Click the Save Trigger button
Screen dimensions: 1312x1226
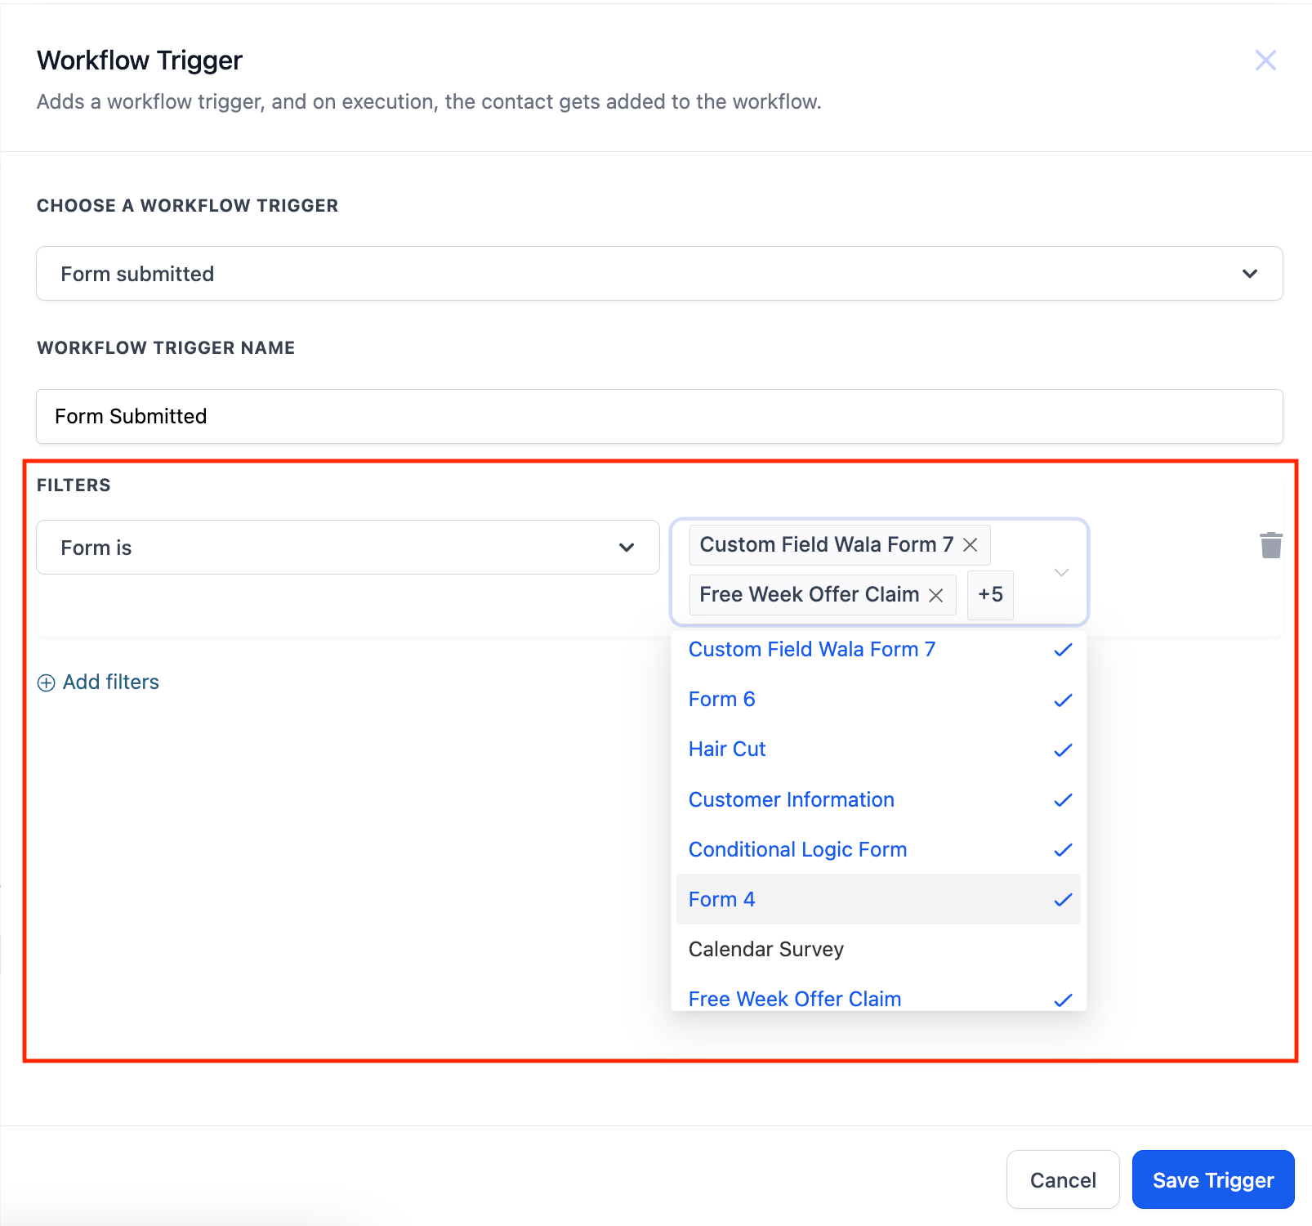point(1212,1179)
